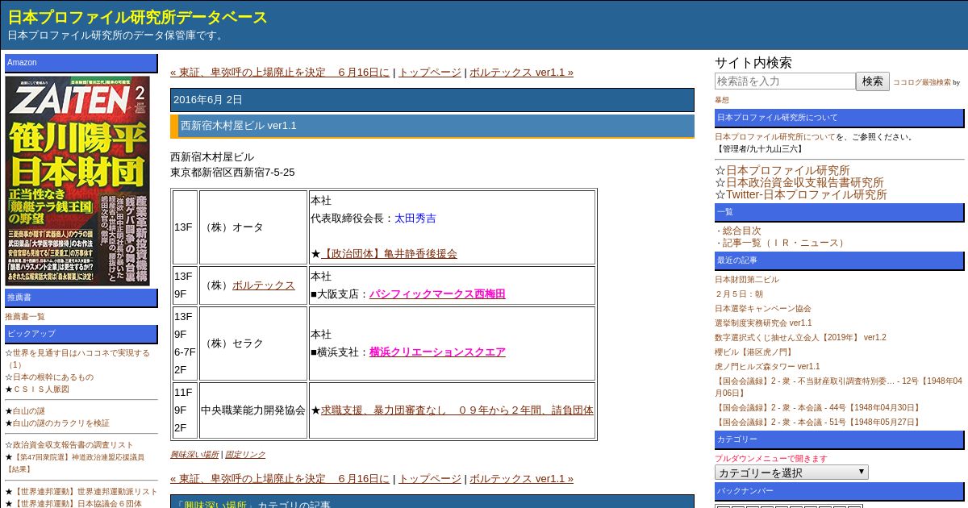Select address 東京都新宿区西新宿7-5-25
This screenshot has height=508, width=968.
[x=232, y=173]
